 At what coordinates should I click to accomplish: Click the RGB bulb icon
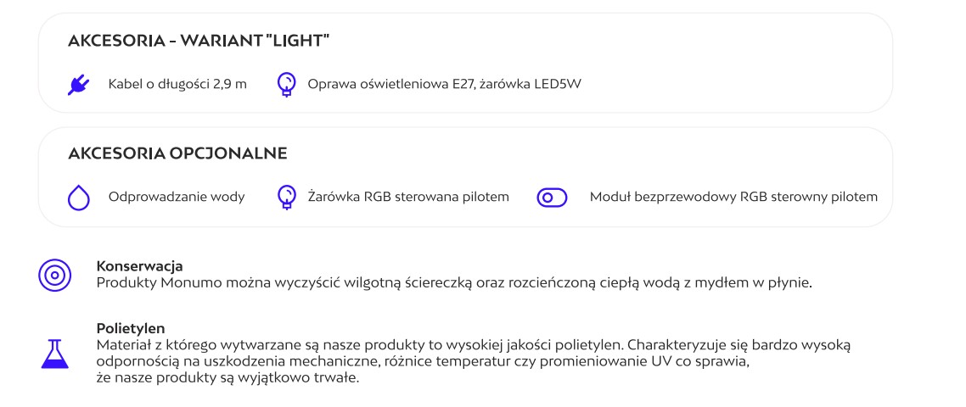(x=287, y=197)
